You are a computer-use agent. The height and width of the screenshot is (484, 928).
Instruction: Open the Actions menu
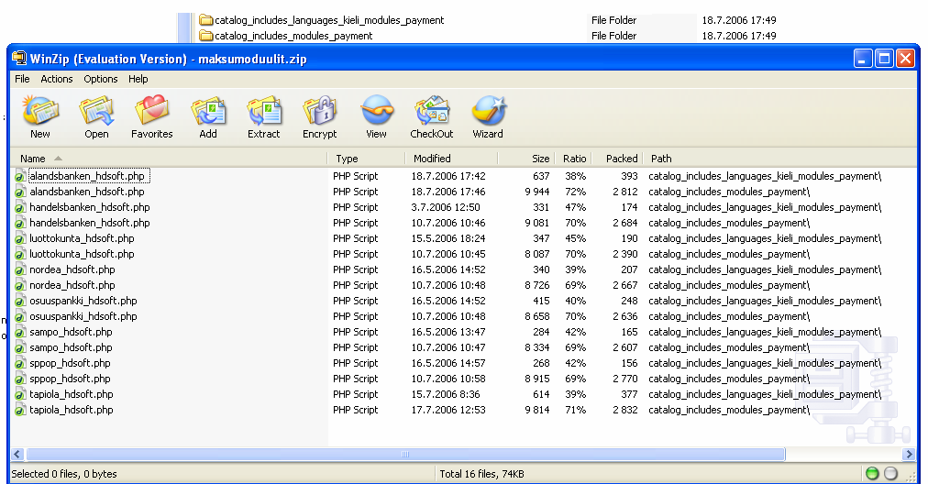pyautogui.click(x=57, y=79)
